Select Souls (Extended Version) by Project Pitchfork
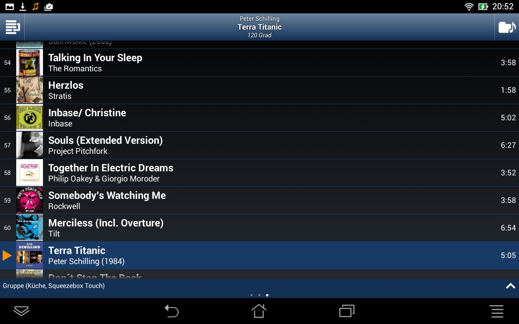This screenshot has height=324, width=519. tap(259, 145)
